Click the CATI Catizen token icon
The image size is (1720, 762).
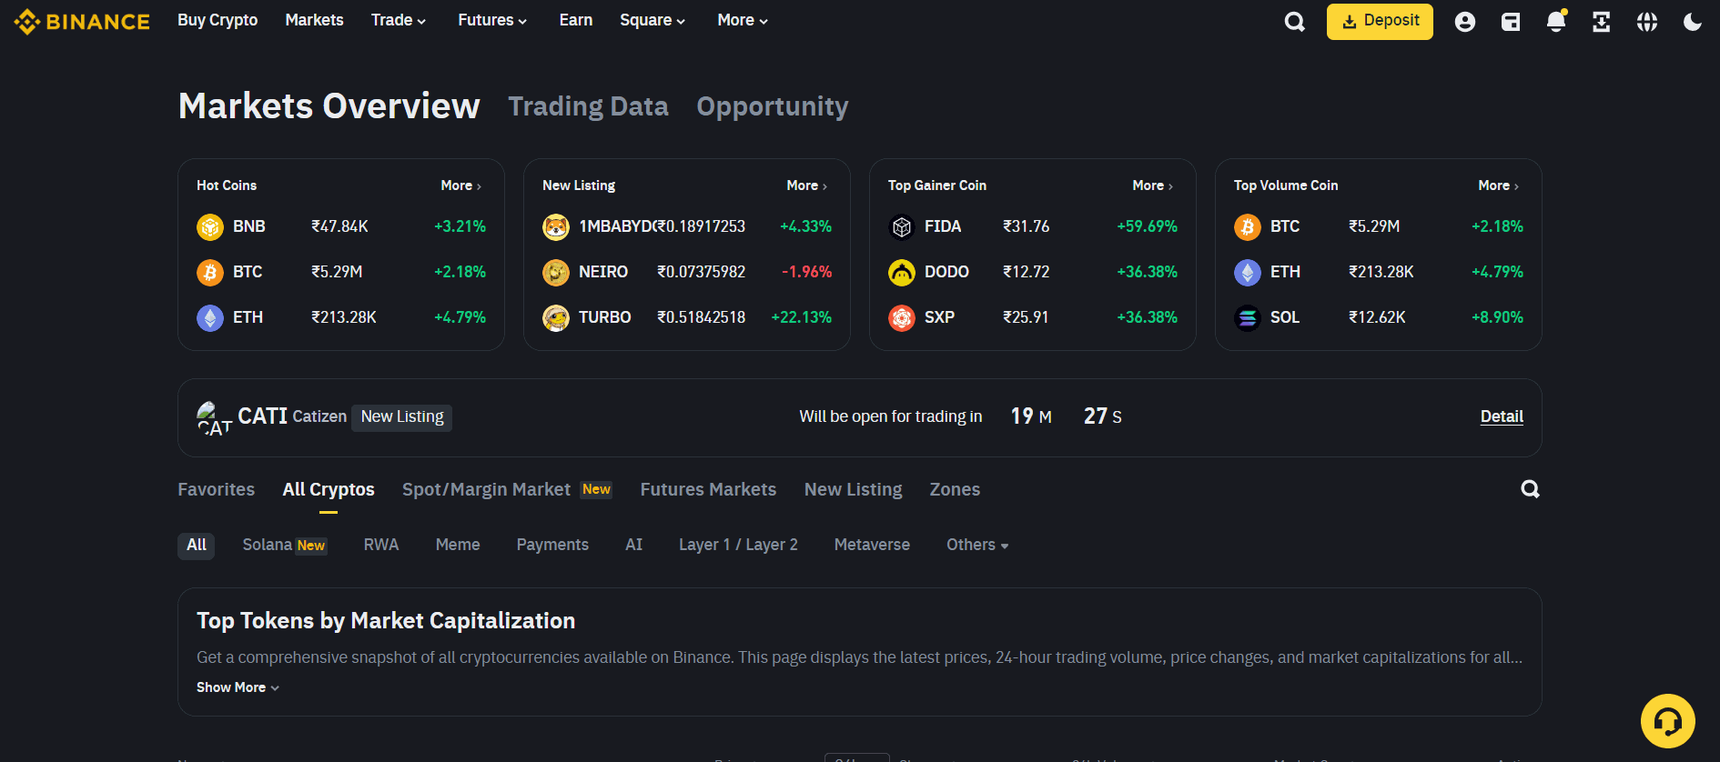pyautogui.click(x=214, y=418)
